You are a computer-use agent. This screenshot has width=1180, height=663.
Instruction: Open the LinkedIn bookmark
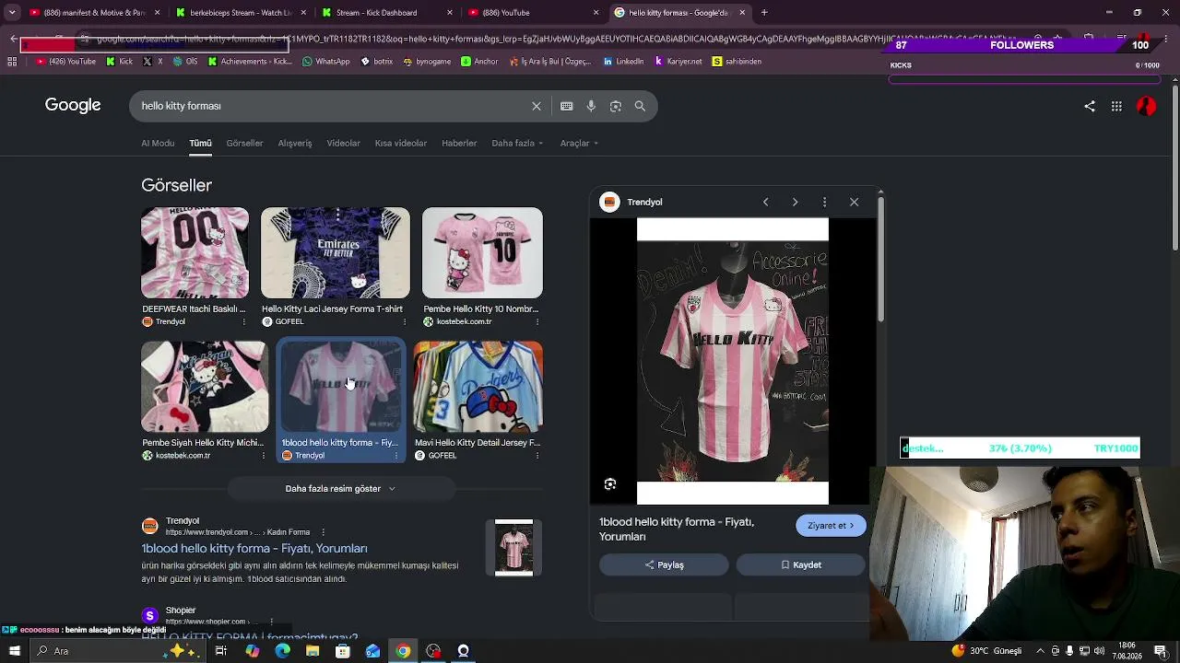[623, 62]
